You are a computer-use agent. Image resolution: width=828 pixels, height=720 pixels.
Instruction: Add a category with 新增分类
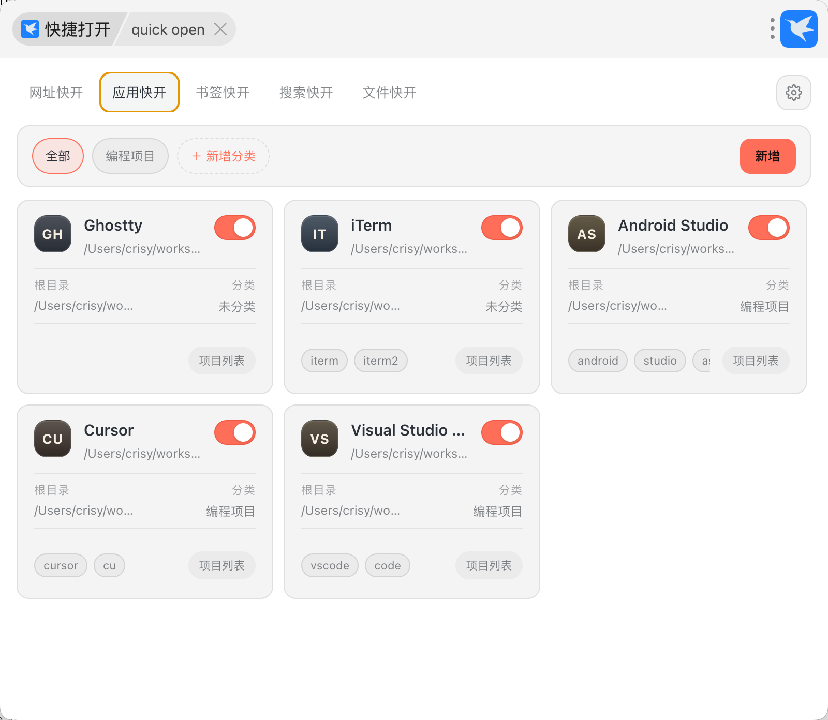(x=224, y=156)
